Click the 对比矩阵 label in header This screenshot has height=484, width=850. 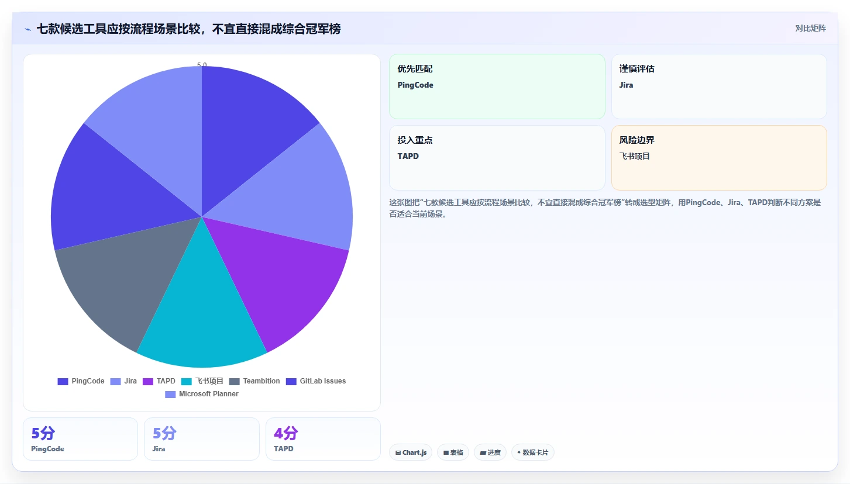[x=810, y=28]
